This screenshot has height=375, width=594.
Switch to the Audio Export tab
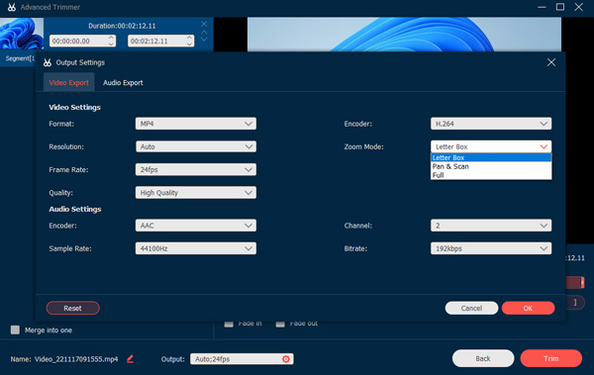(x=123, y=82)
